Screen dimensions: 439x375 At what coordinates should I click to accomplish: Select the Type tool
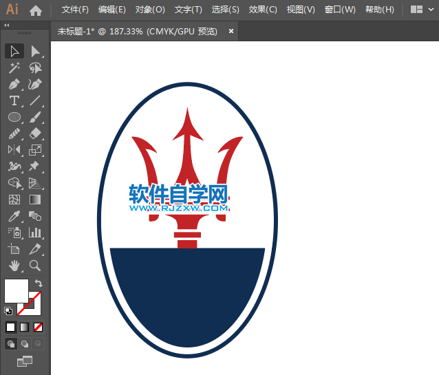[x=14, y=100]
